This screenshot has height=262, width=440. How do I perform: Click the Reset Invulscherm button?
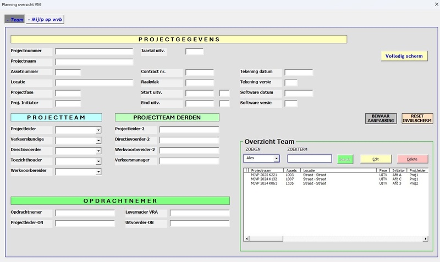(417, 118)
